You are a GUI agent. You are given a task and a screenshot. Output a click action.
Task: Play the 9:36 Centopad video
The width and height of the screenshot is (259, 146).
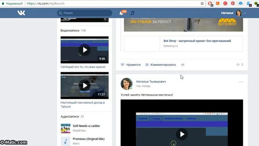pyautogui.click(x=85, y=50)
